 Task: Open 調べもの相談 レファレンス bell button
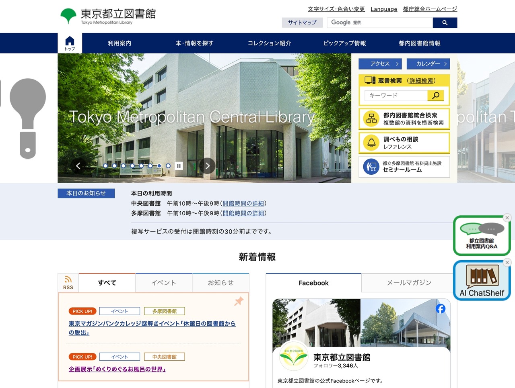(x=404, y=143)
